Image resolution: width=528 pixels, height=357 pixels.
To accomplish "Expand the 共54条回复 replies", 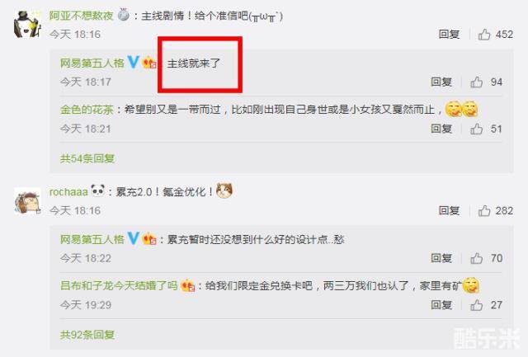I will pyautogui.click(x=87, y=158).
